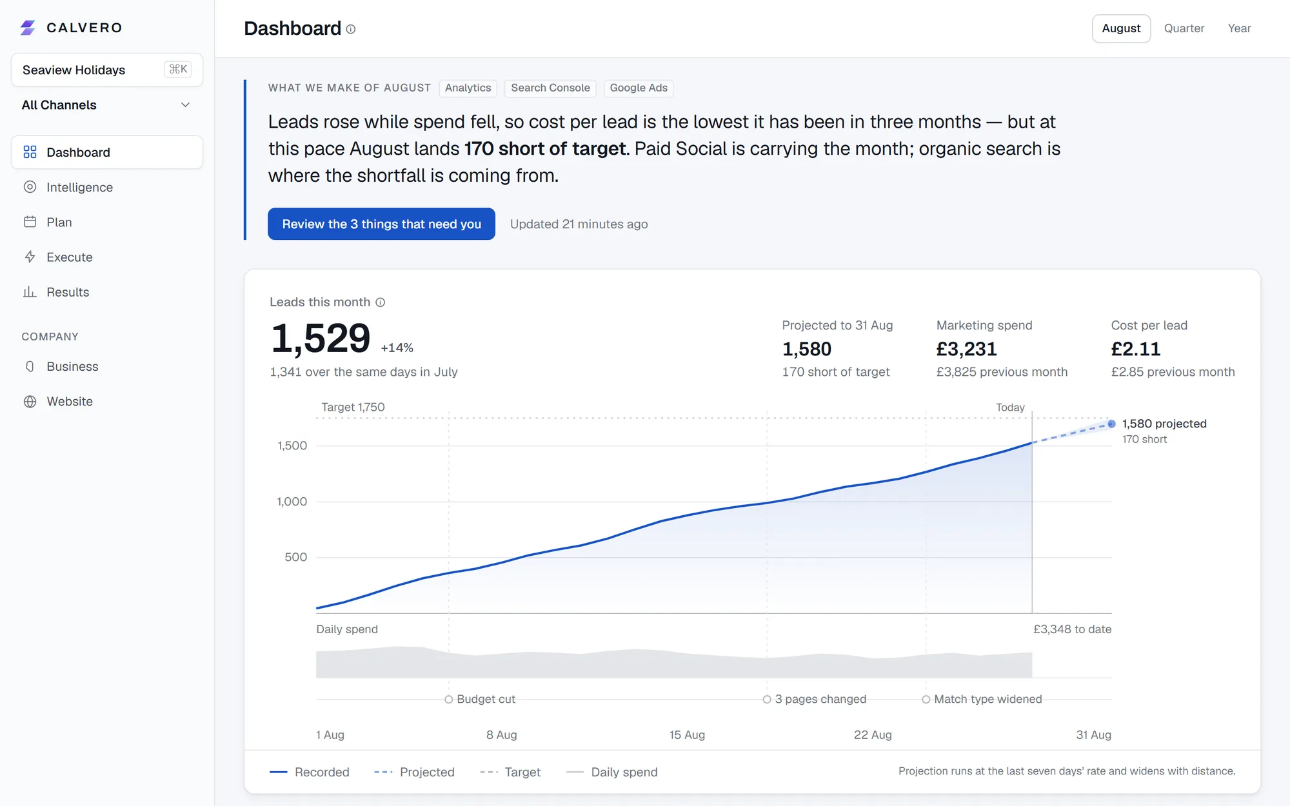
Task: Toggle the Recorded legend entry
Action: (x=309, y=772)
